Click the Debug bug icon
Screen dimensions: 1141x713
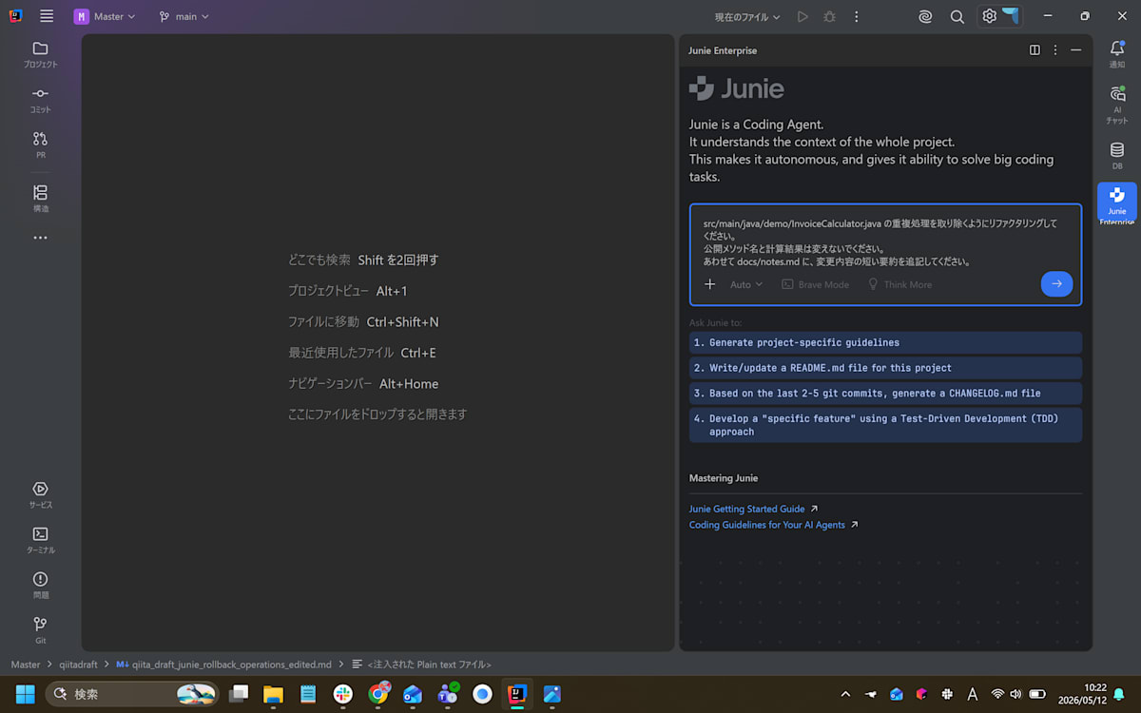pos(829,16)
